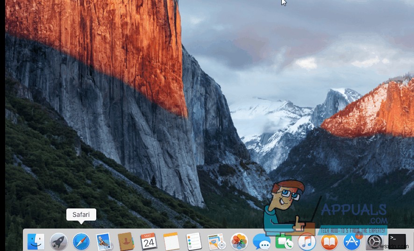Open the Maps app in dock

point(216,242)
